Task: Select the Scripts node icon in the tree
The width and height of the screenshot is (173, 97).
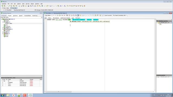Action: pyautogui.click(x=5, y=36)
